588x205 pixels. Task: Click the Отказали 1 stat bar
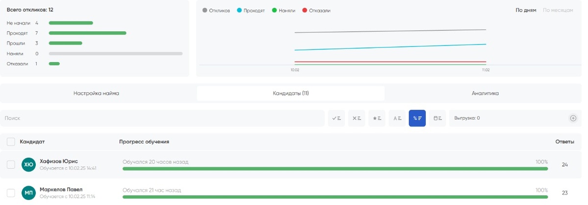54,64
